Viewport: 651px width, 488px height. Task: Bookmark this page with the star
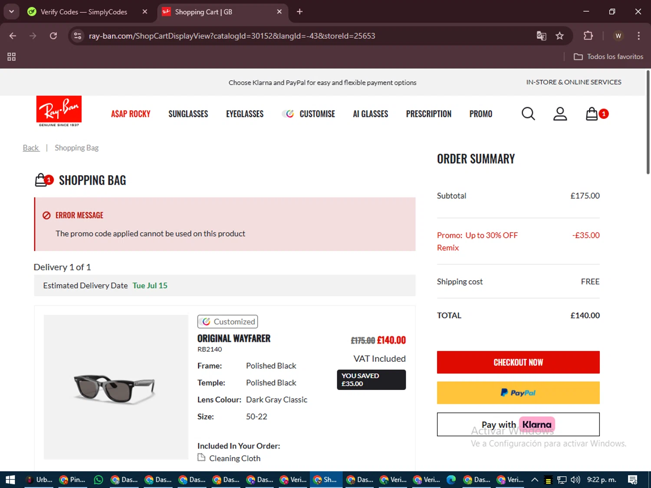pos(560,36)
